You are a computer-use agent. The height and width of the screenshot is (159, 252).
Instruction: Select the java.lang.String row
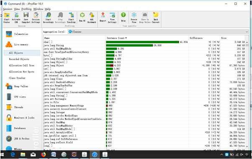144,45
